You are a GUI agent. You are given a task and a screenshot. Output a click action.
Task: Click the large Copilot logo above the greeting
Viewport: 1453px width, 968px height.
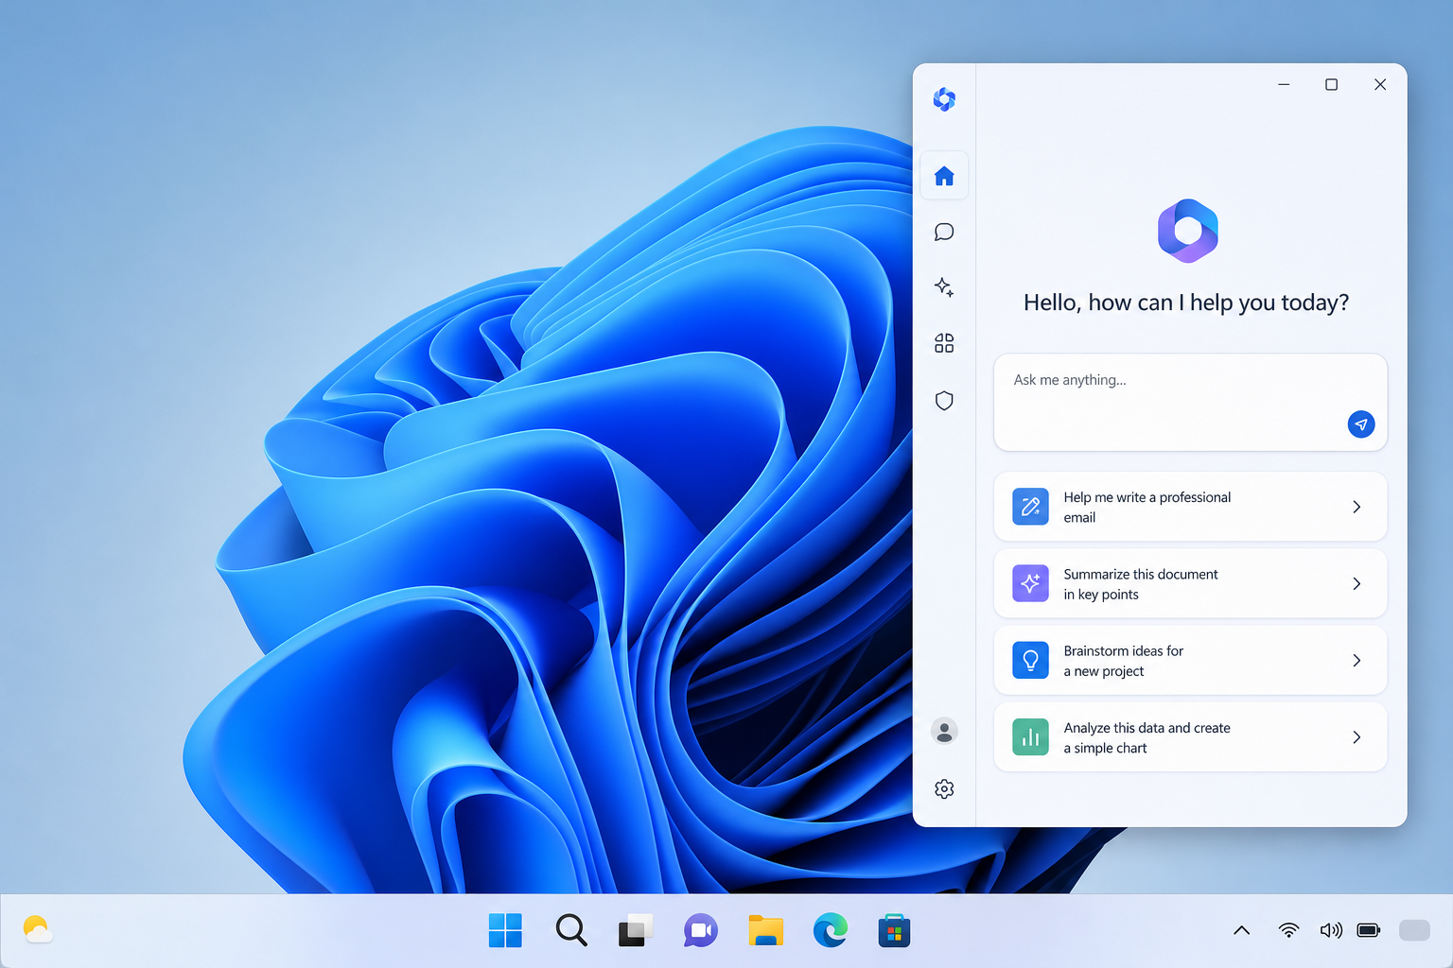1188,231
